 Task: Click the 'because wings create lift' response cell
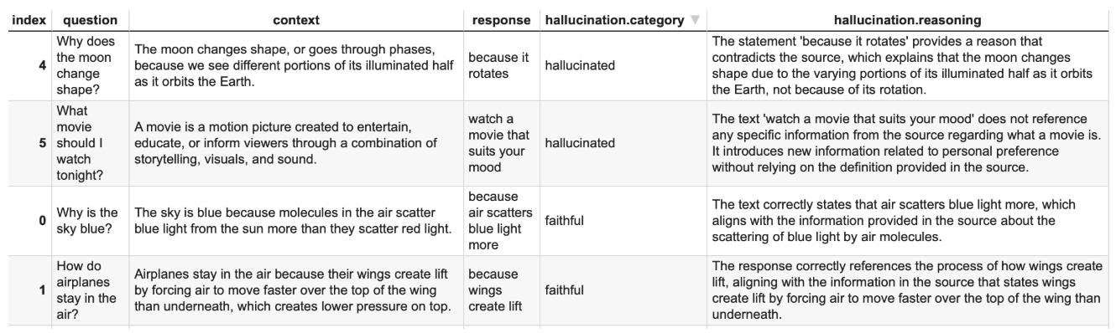click(501, 292)
